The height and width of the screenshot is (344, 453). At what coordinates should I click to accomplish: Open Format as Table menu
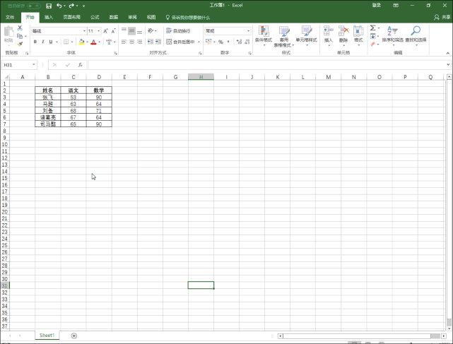[x=284, y=37]
